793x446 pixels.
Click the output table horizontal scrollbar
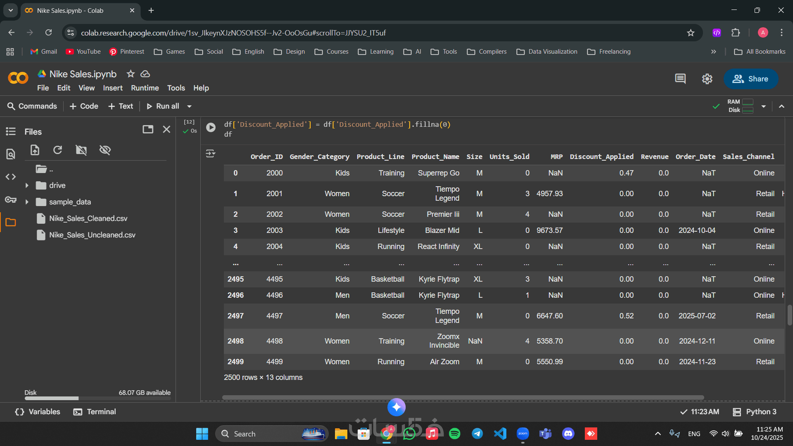(463, 398)
